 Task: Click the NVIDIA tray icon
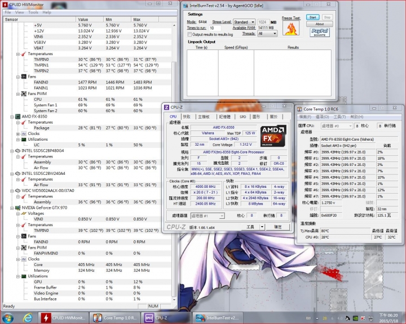(x=355, y=318)
